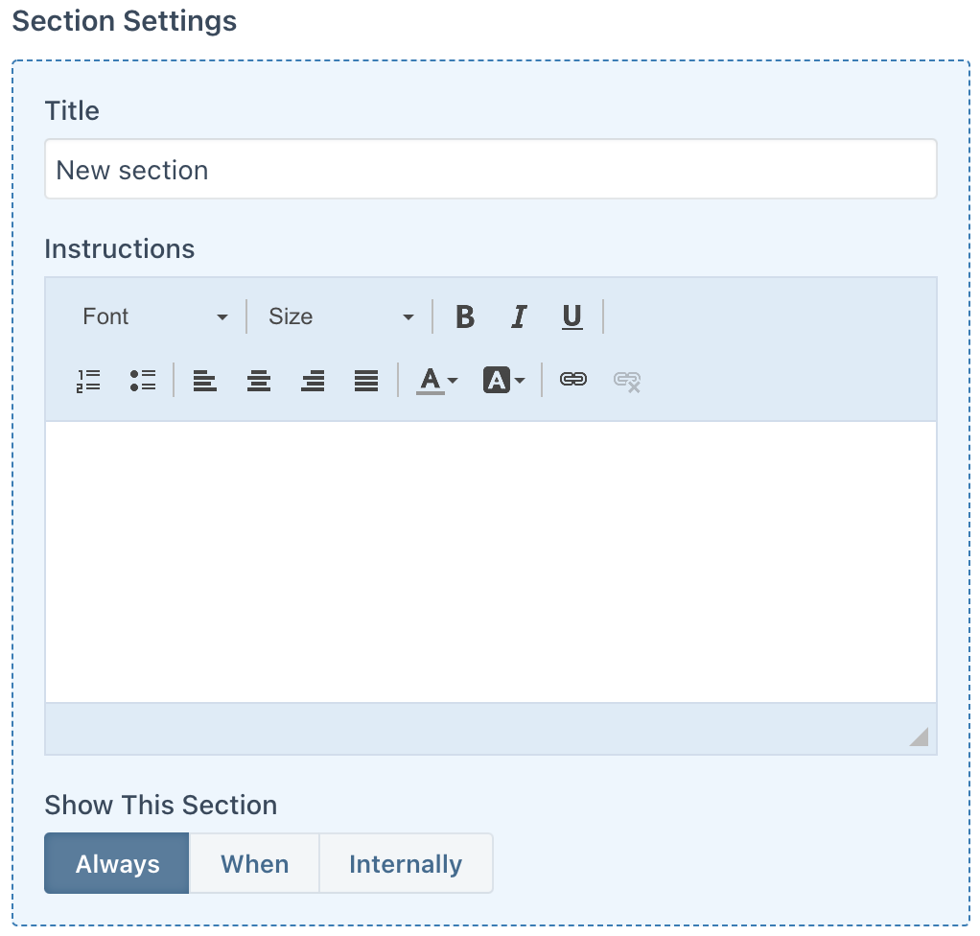Switch section visibility to When
The height and width of the screenshot is (936, 980).
click(x=254, y=863)
